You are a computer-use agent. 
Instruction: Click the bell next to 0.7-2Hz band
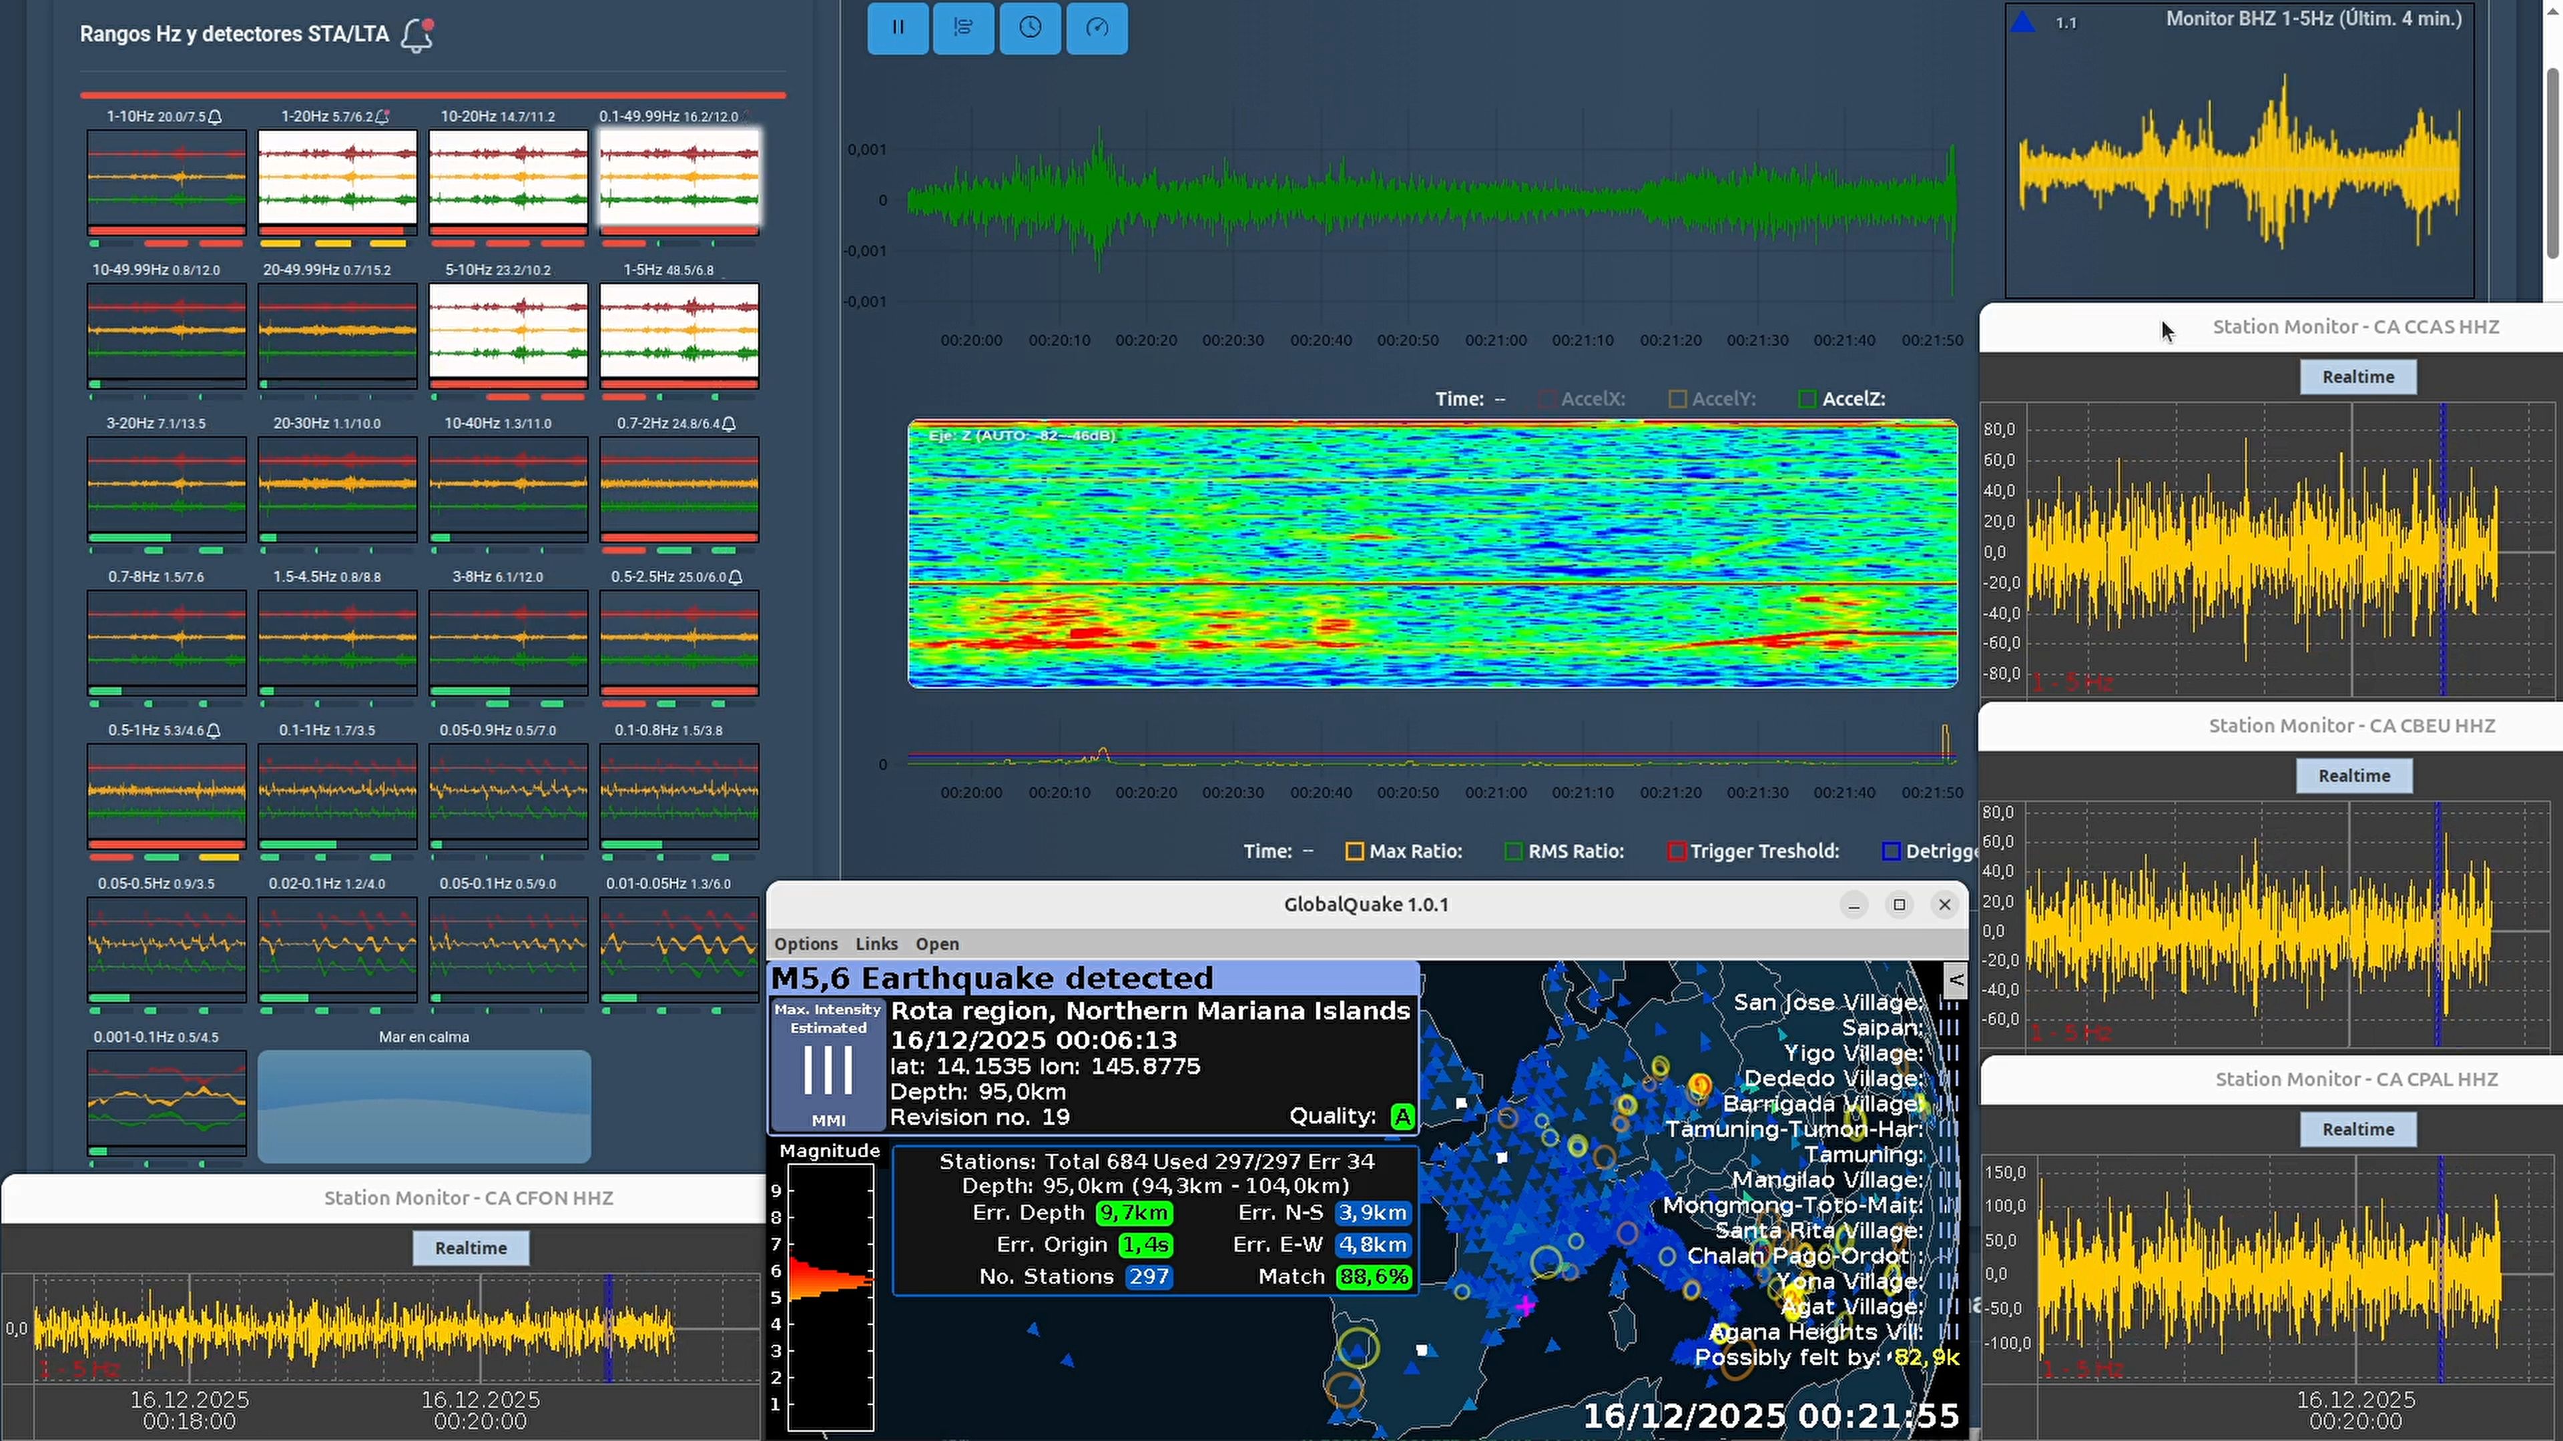coord(730,424)
